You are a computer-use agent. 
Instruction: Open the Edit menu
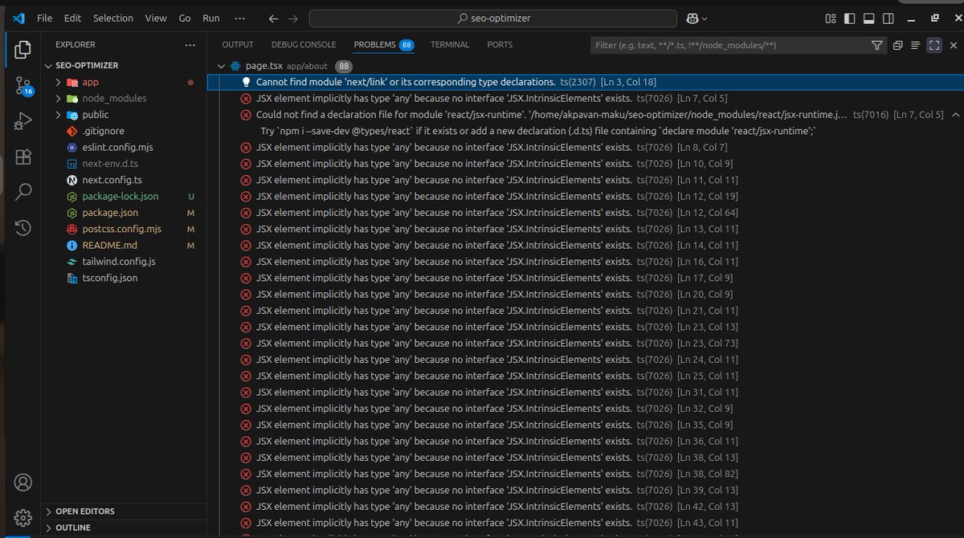click(72, 18)
